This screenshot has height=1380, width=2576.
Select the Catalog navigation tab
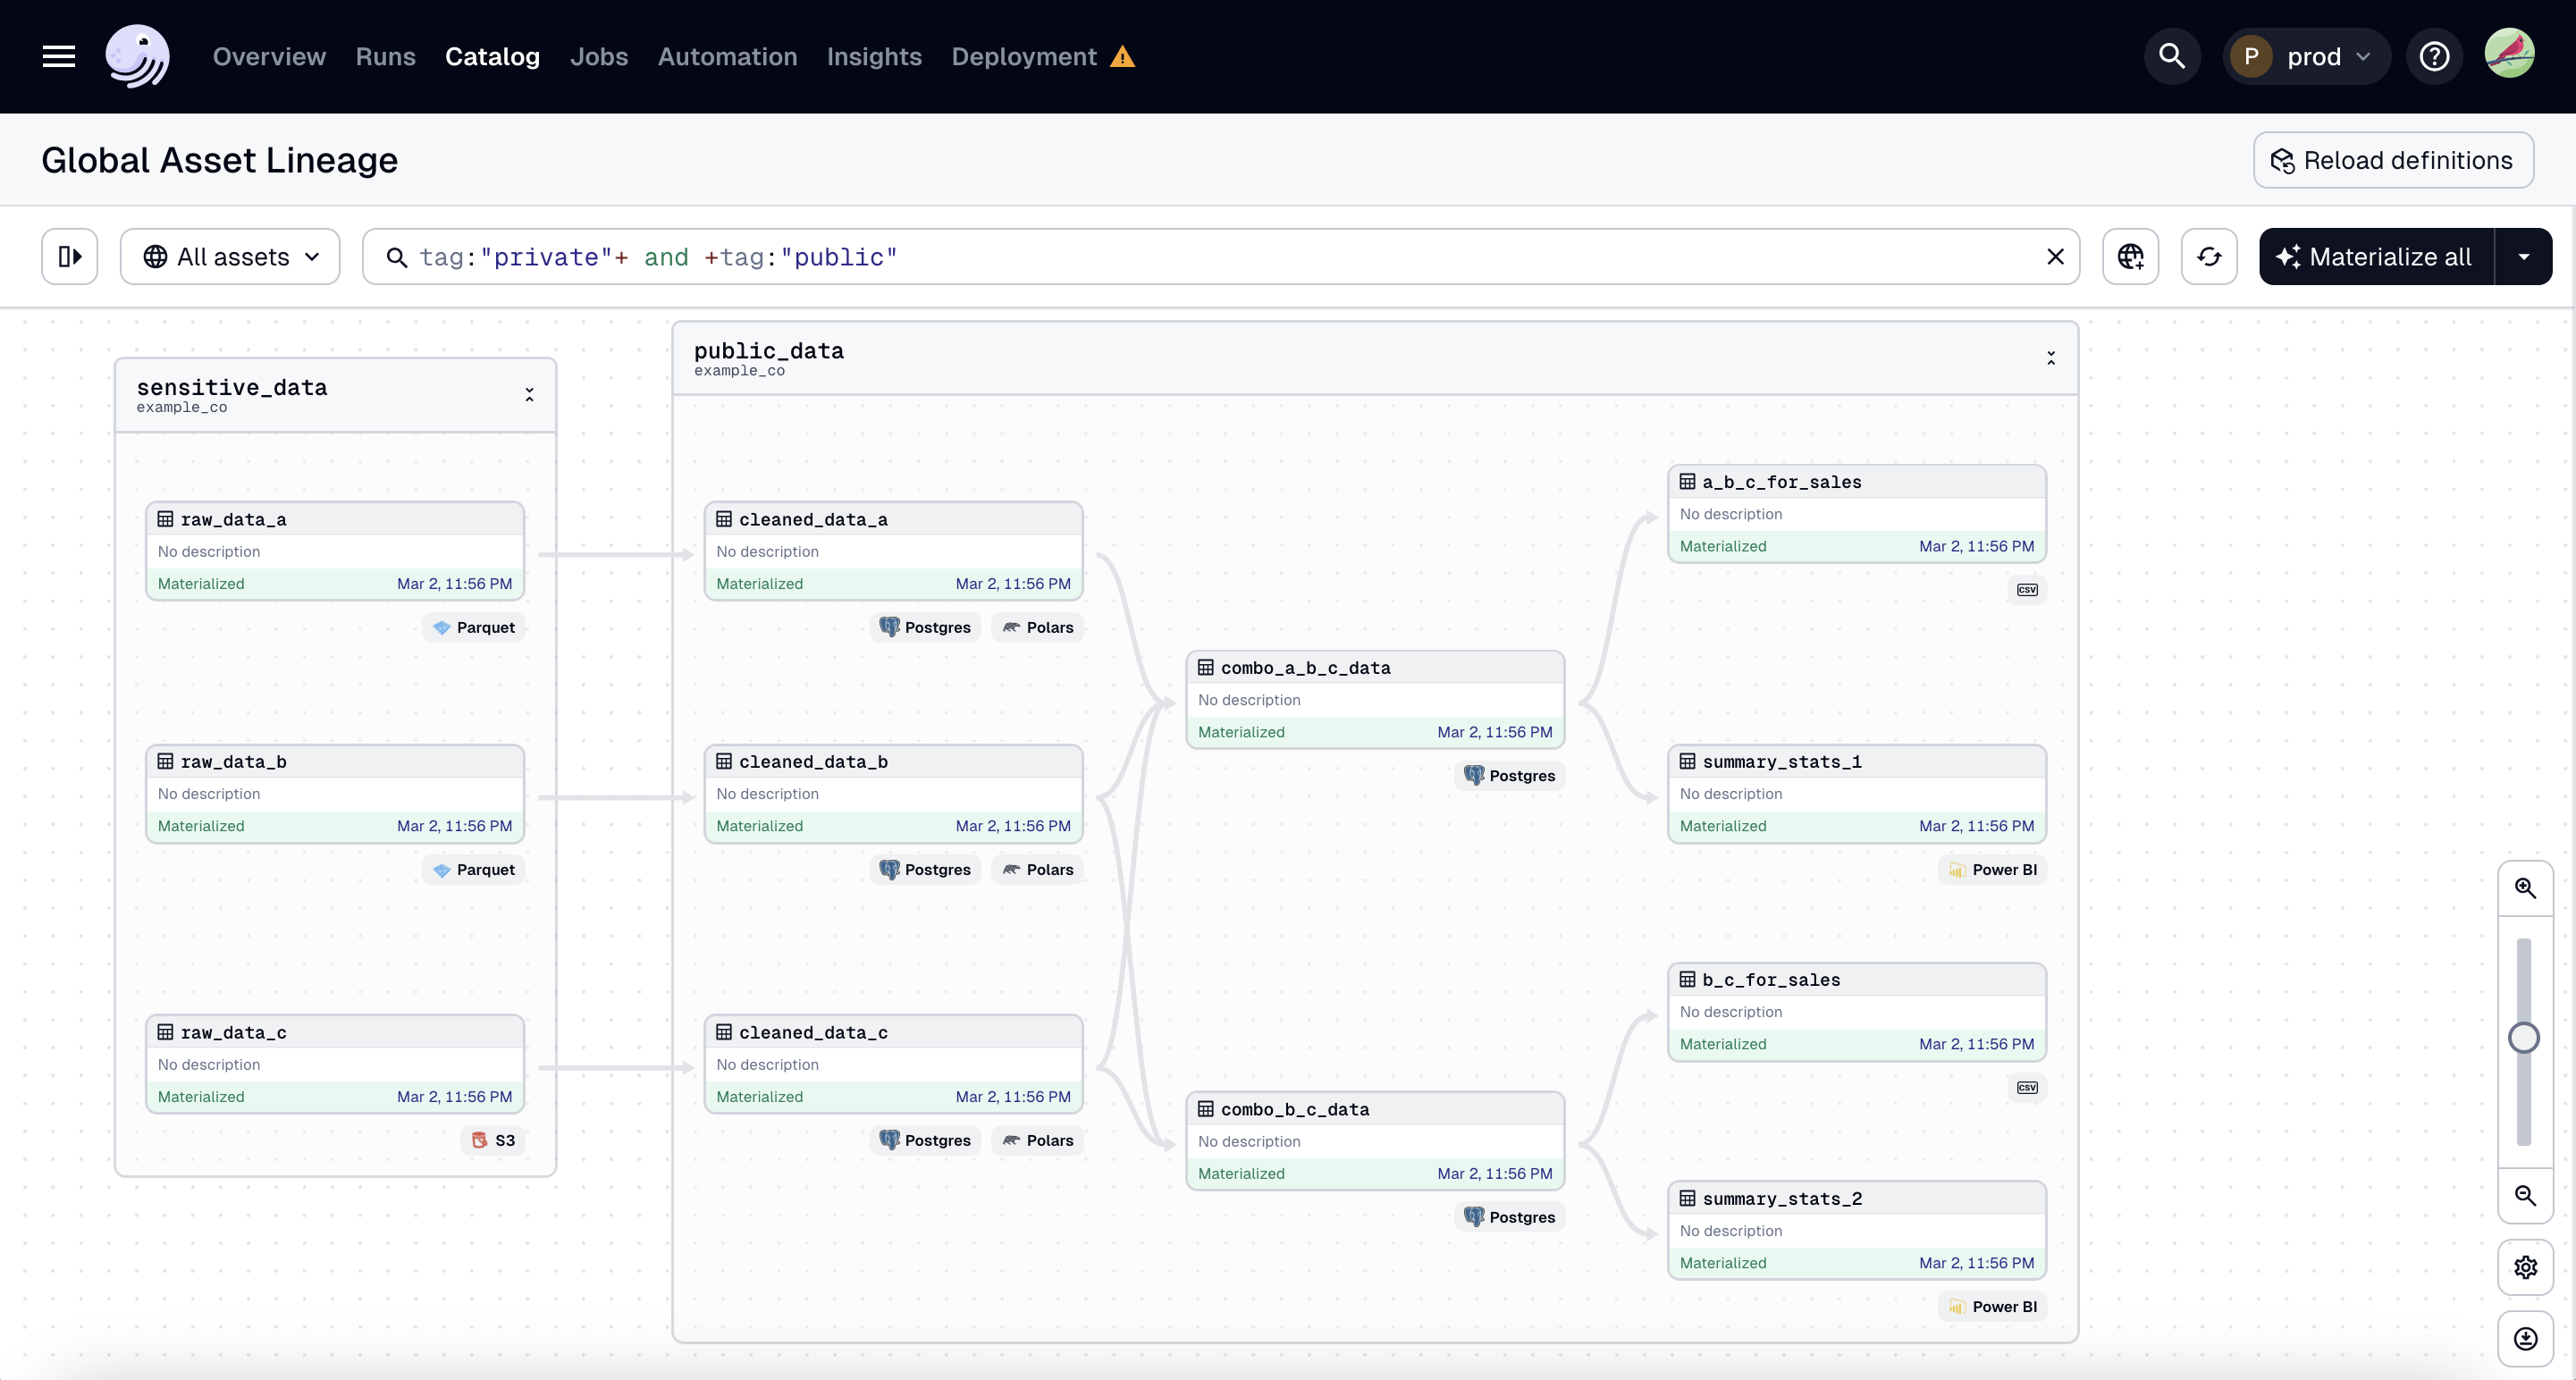[492, 56]
